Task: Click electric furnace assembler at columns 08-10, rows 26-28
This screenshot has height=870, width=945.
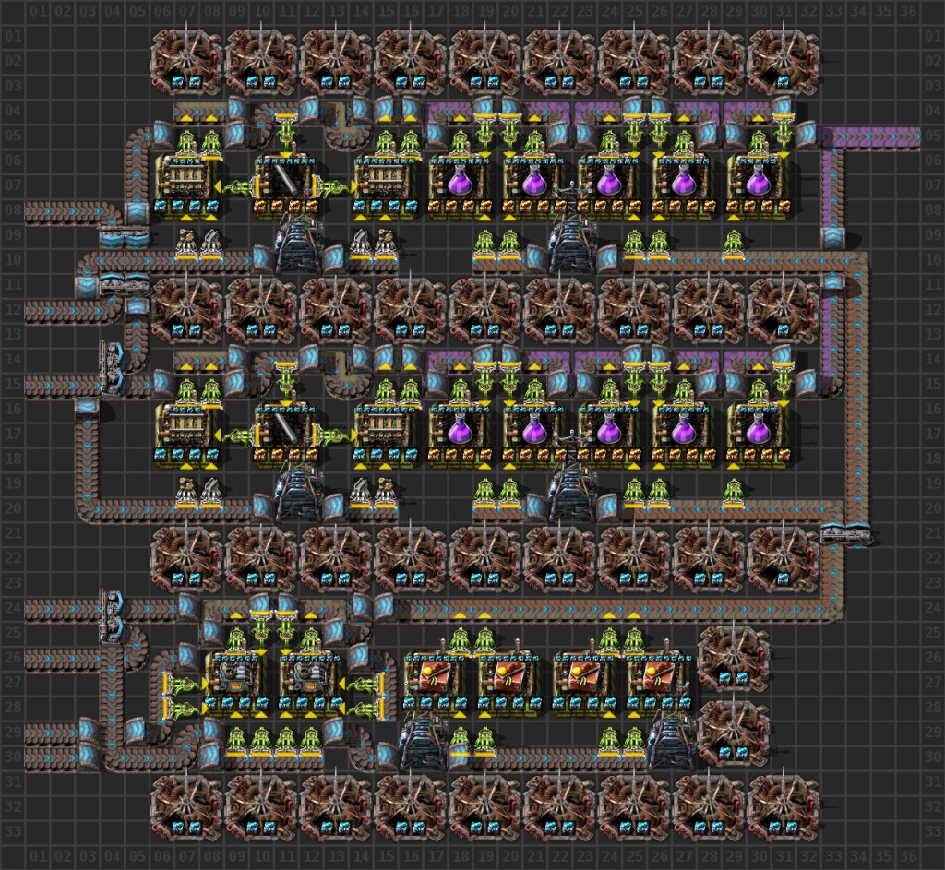Action: click(235, 682)
